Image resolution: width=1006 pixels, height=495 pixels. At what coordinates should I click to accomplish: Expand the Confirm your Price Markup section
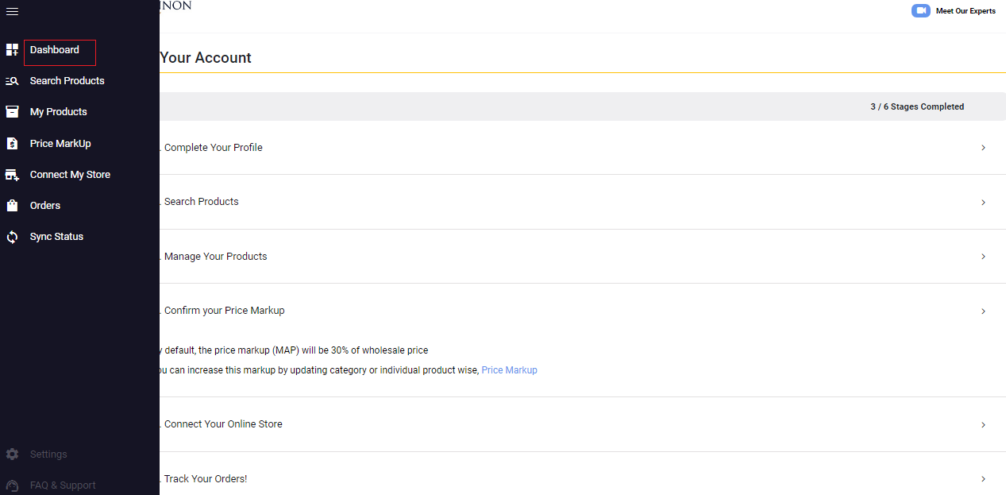tap(983, 311)
